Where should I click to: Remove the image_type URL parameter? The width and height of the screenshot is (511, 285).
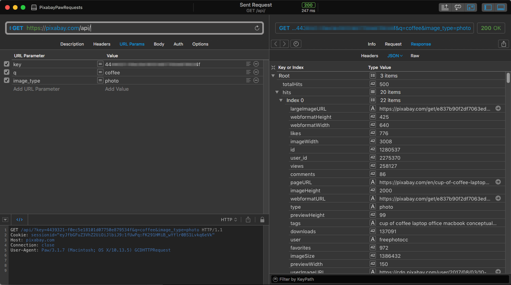tap(256, 80)
